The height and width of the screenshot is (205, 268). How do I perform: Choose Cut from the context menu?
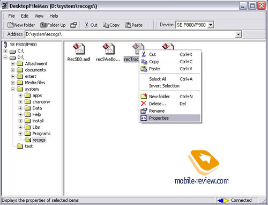click(170, 54)
